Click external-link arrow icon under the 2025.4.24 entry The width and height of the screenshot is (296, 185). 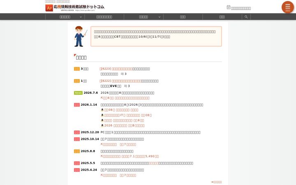(102, 175)
